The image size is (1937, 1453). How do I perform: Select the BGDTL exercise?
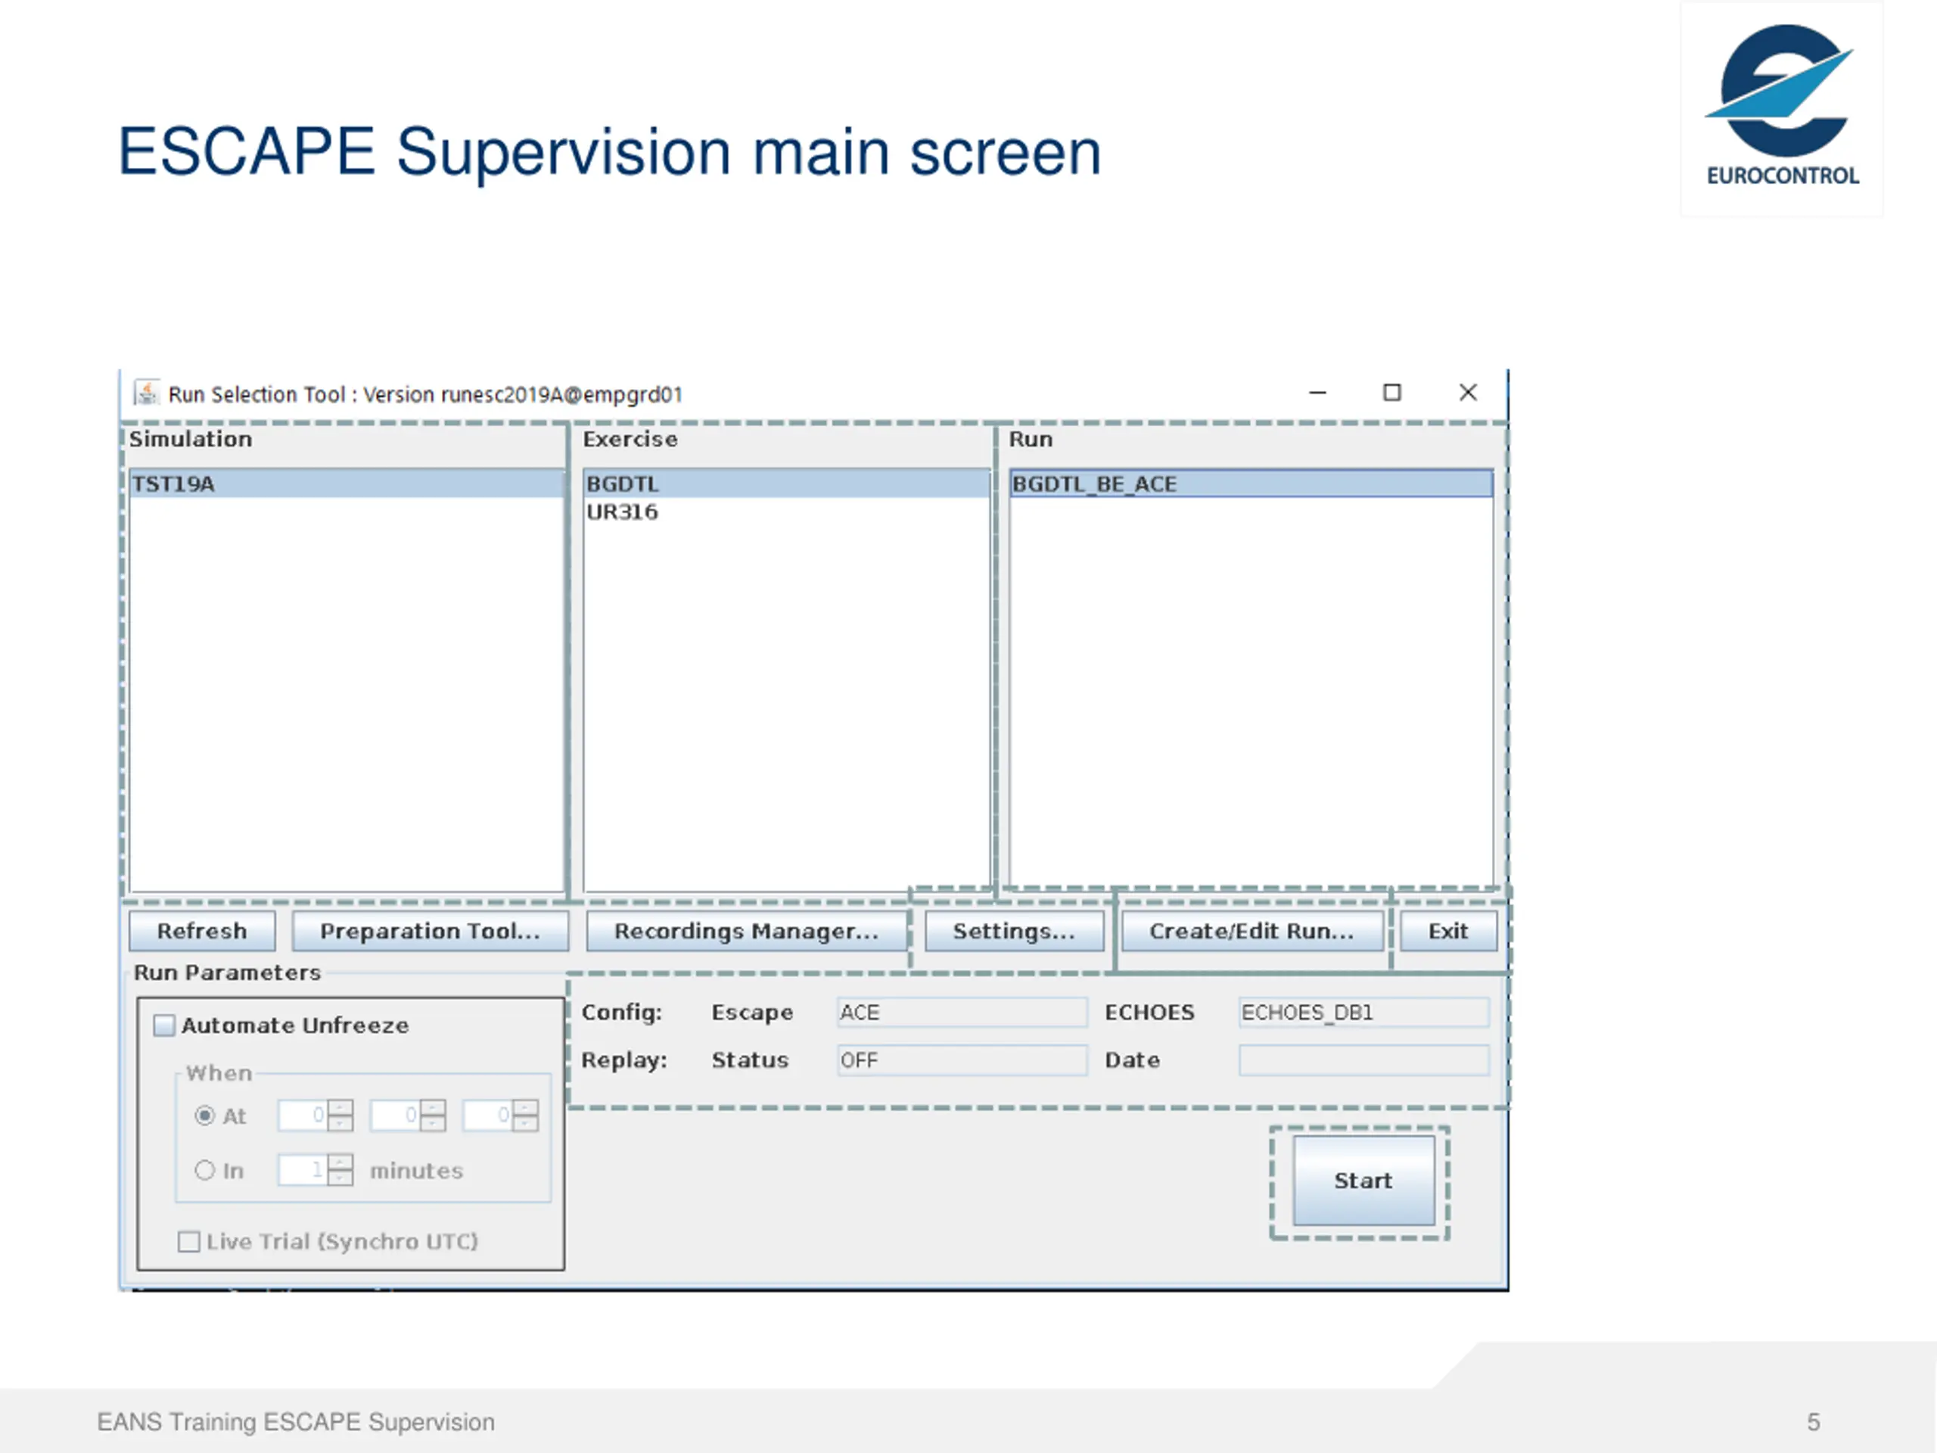coord(786,484)
